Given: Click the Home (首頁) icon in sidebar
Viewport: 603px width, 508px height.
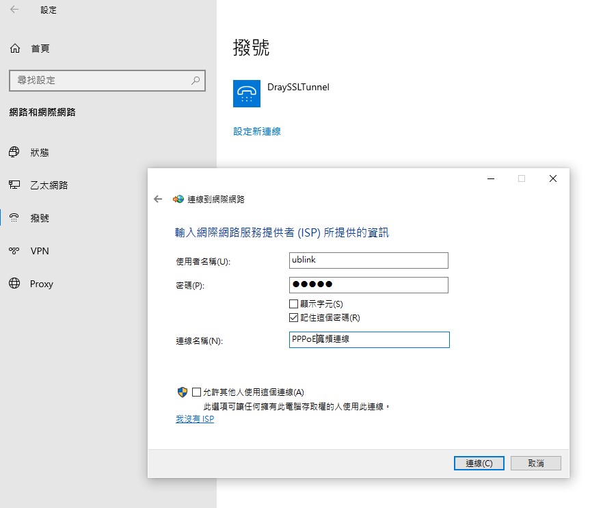Looking at the screenshot, I should (x=14, y=49).
